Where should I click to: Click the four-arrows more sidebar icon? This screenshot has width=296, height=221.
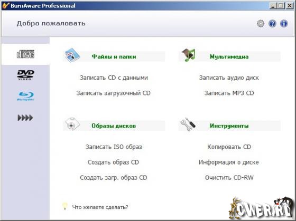(x=25, y=118)
